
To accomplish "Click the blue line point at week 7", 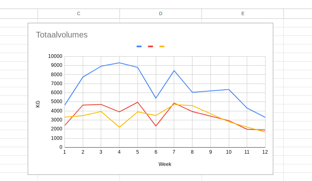I will 174,71.
